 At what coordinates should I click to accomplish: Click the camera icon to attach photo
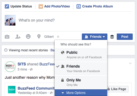coord(7,37)
